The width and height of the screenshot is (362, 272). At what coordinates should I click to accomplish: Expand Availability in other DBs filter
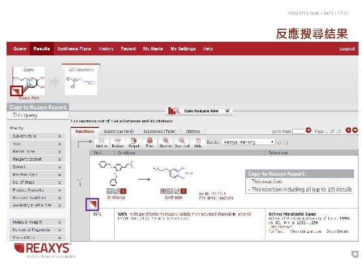tap(37, 205)
